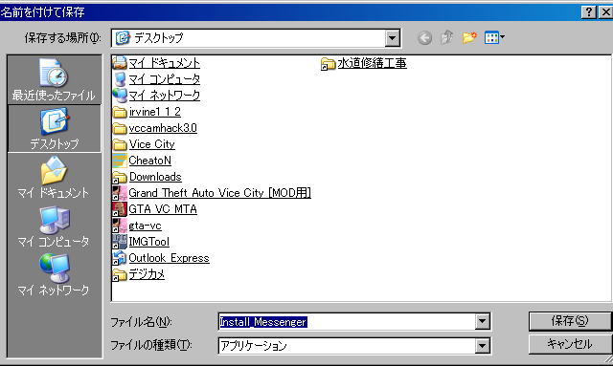Select the Vice City folder icon
The width and height of the screenshot is (613, 366).
point(120,144)
